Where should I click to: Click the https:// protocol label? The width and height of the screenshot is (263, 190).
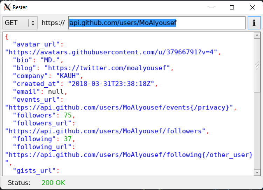point(53,23)
